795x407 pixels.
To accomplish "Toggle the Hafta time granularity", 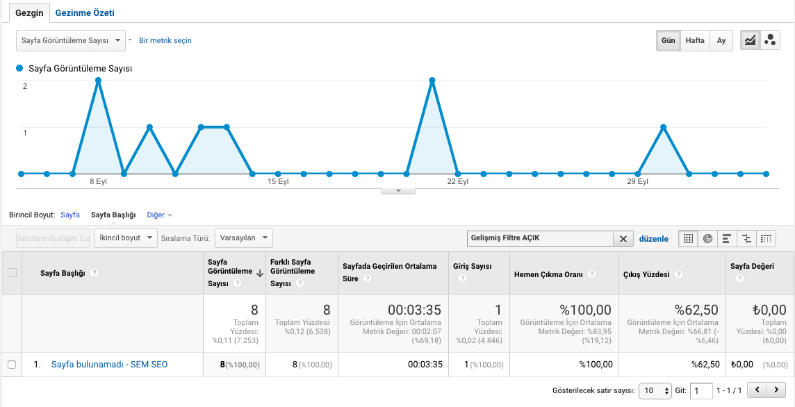I will pos(695,40).
